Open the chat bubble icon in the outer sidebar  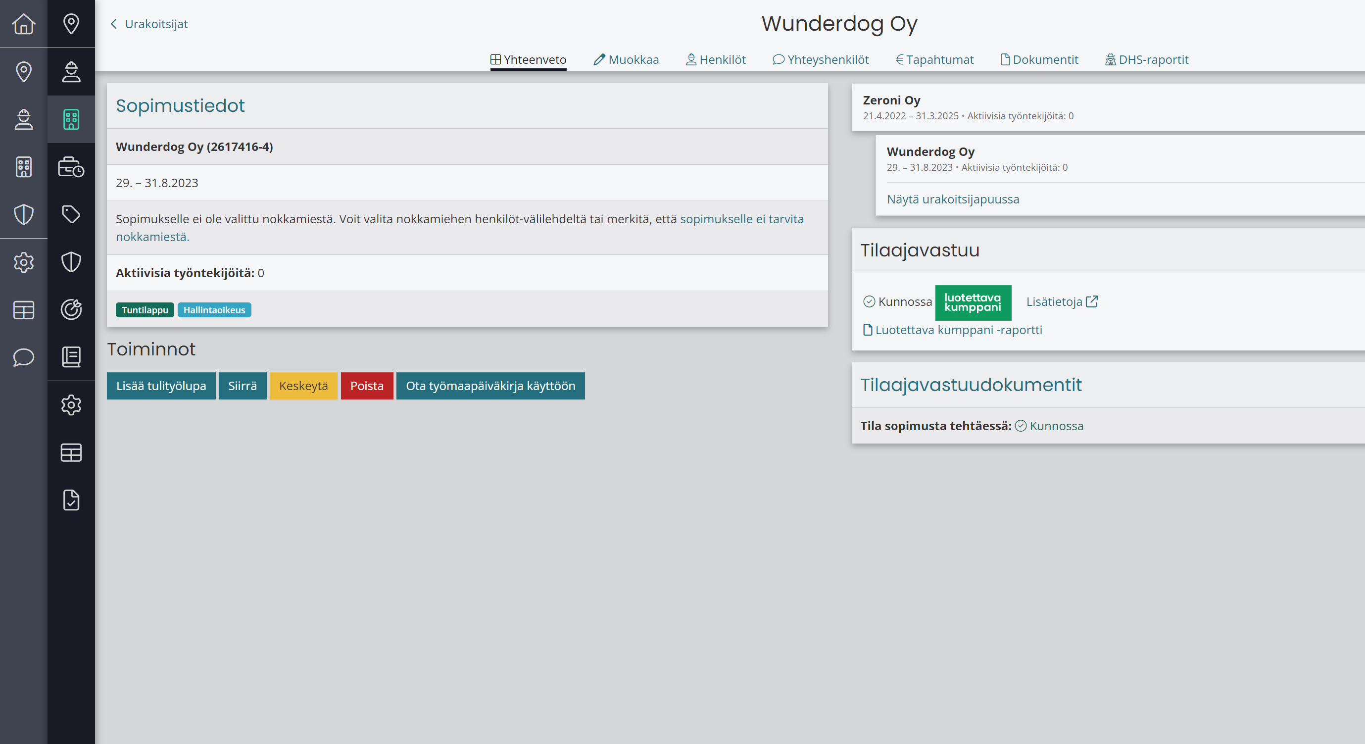coord(23,358)
